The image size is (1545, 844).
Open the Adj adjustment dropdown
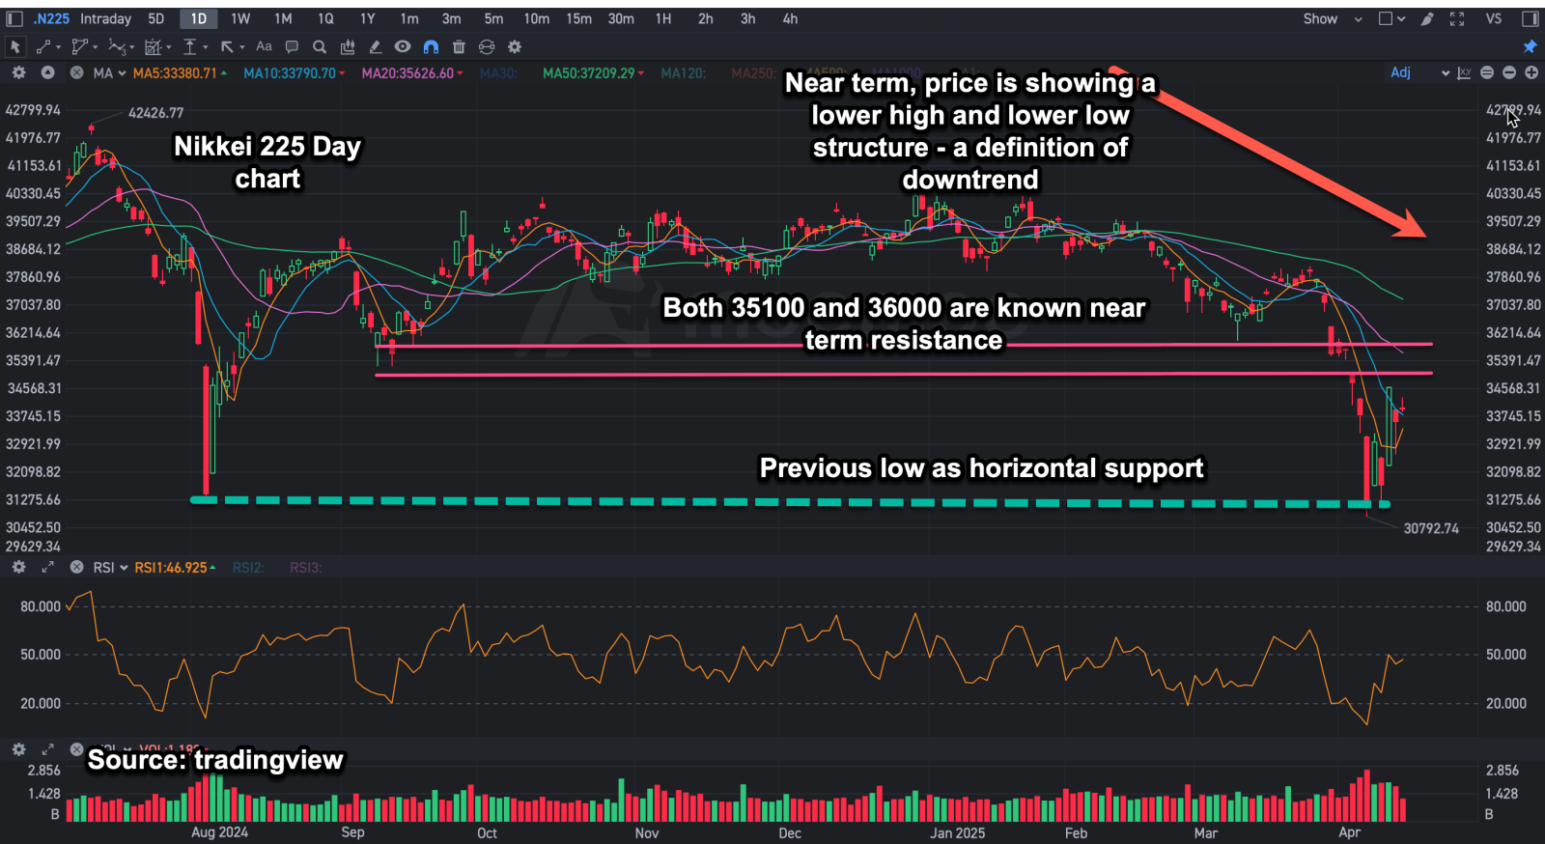click(x=1419, y=72)
